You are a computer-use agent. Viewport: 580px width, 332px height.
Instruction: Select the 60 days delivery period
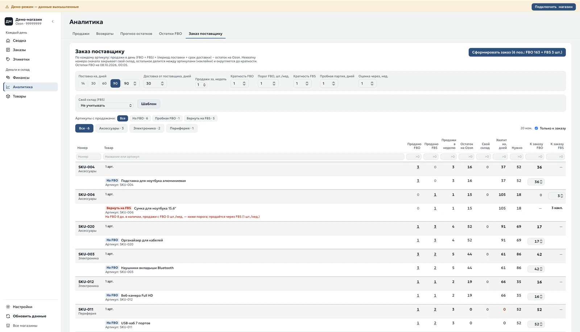click(x=104, y=83)
